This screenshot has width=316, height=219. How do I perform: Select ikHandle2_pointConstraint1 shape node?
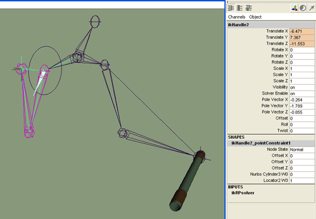click(261, 143)
